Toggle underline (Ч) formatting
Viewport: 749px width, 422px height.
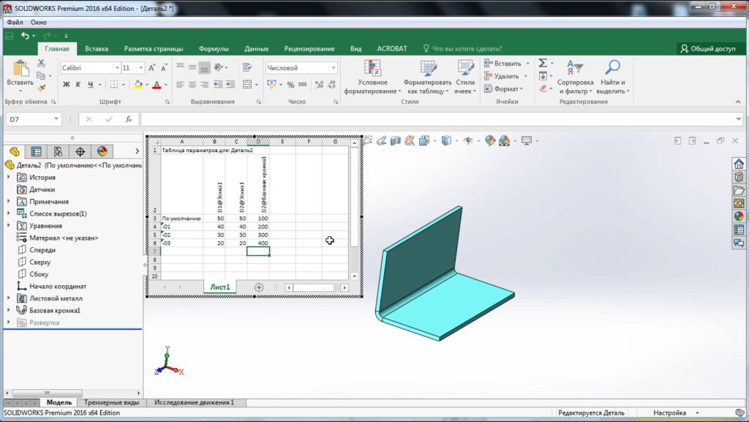(90, 85)
